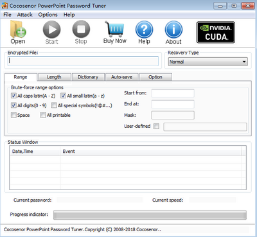Image resolution: width=257 pixels, height=237 pixels.
Task: Switch to the Auto-save tab
Action: click(x=122, y=77)
